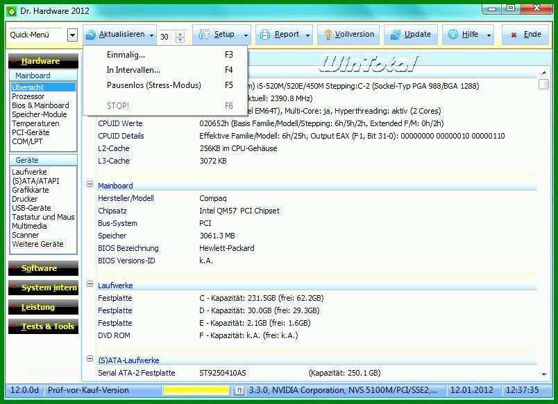Click the "ST9250410AS" drive model
Screen dimensions: 558x404
click(x=222, y=373)
